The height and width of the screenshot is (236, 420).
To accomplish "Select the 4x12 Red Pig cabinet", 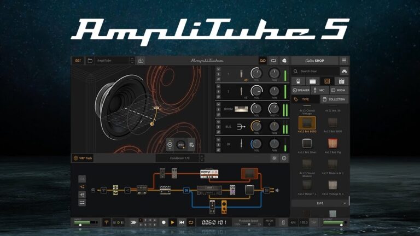I will click(332, 145).
